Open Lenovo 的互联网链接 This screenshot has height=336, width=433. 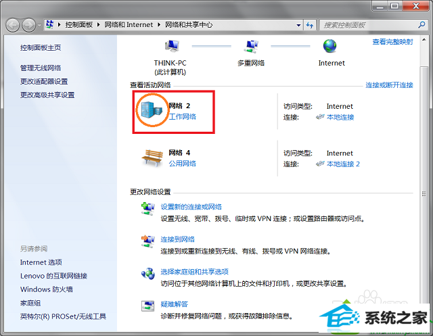point(53,276)
